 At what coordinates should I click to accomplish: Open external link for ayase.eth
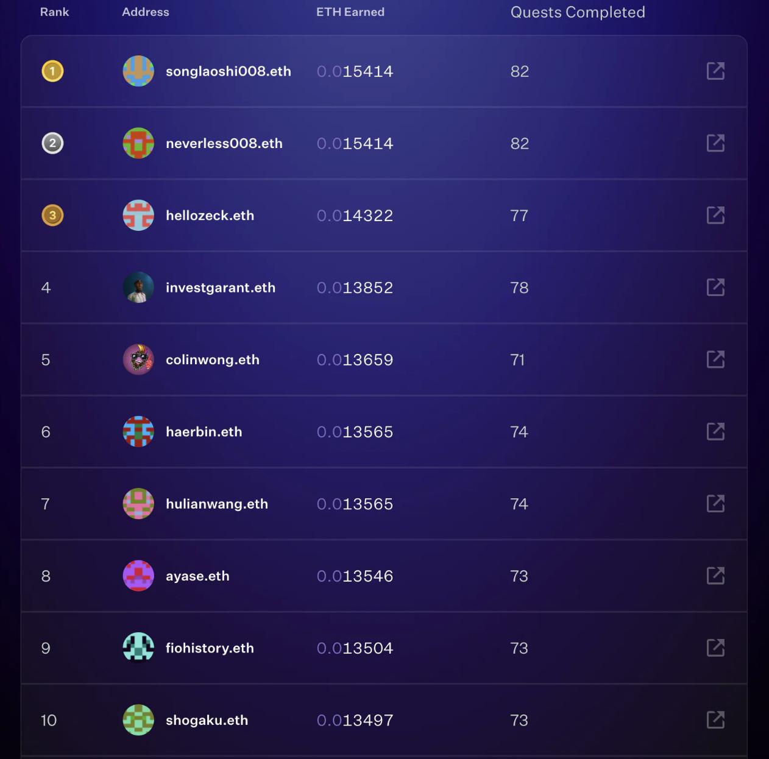(x=716, y=576)
